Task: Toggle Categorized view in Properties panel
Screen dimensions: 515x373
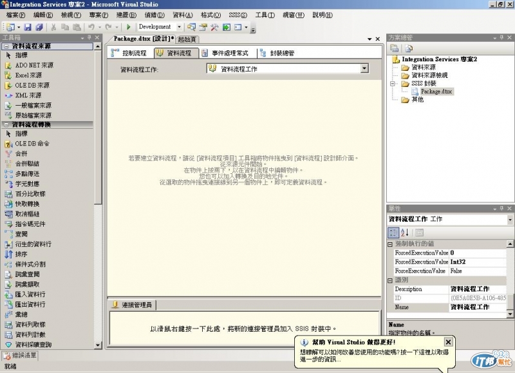Action: (x=393, y=233)
